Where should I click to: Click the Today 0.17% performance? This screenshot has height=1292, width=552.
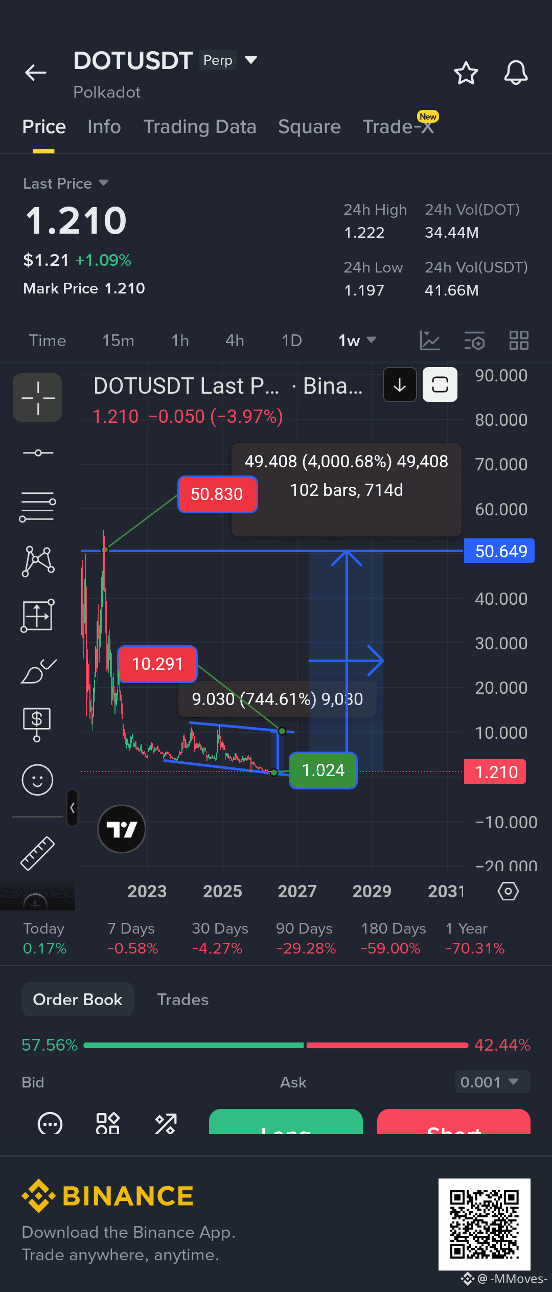[45, 938]
